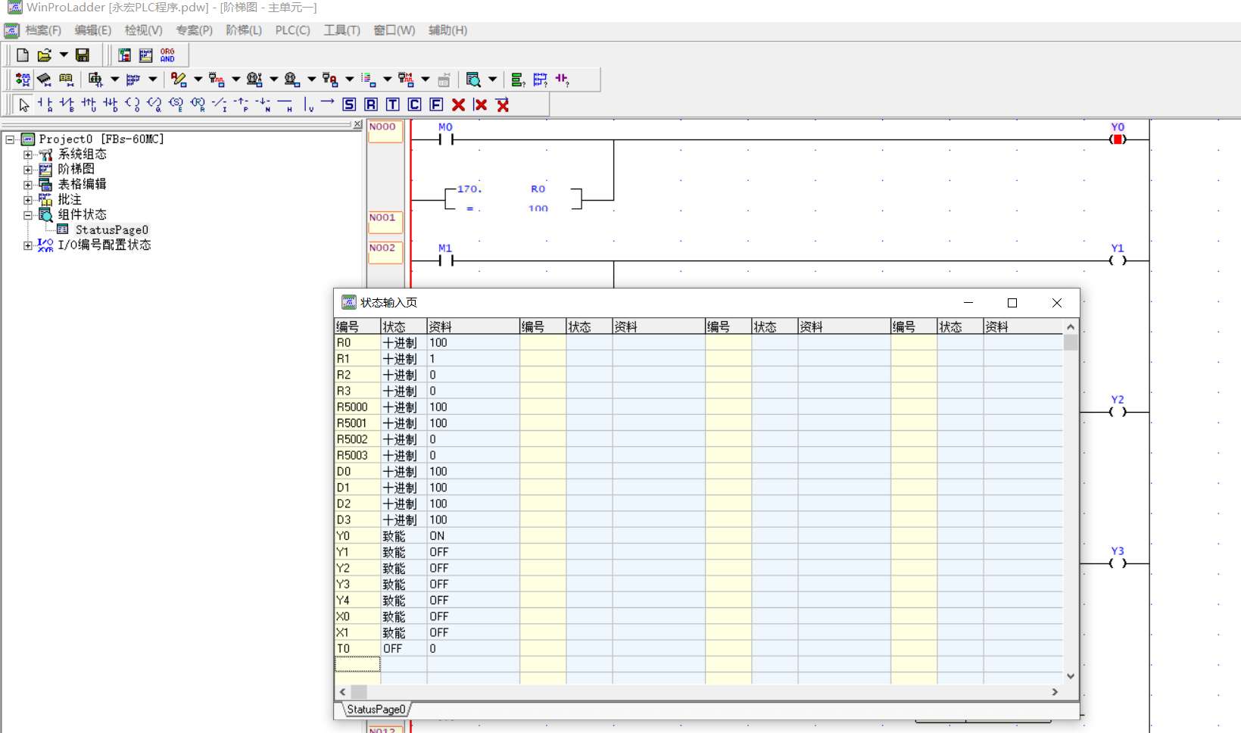Collapse the 组件状态 tree node
Screen dimensions: 1241x733
coord(28,215)
